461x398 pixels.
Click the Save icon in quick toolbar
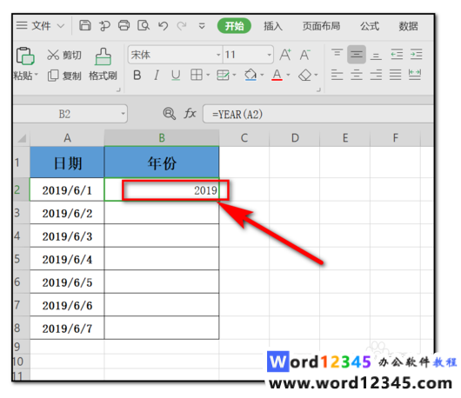85,25
